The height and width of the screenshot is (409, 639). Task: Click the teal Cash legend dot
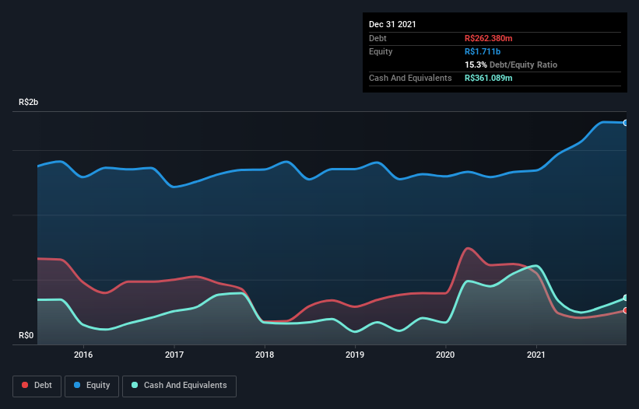tap(135, 385)
